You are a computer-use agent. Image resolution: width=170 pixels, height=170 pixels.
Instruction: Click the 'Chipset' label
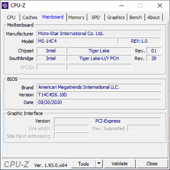(x=26, y=51)
